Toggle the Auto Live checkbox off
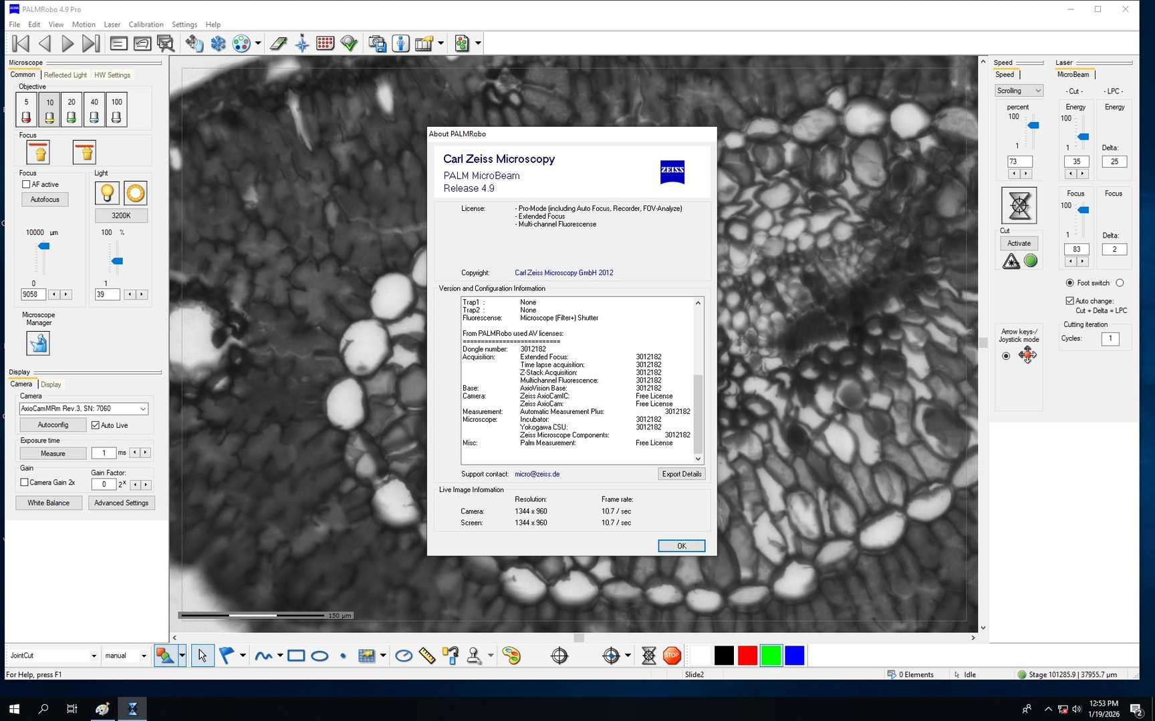 pyautogui.click(x=96, y=425)
